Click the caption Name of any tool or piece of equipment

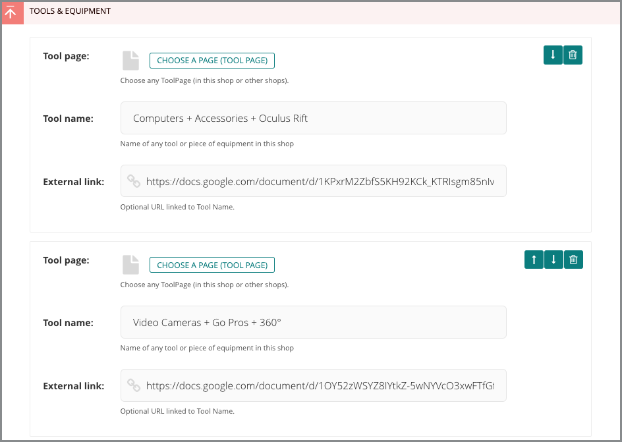point(208,144)
